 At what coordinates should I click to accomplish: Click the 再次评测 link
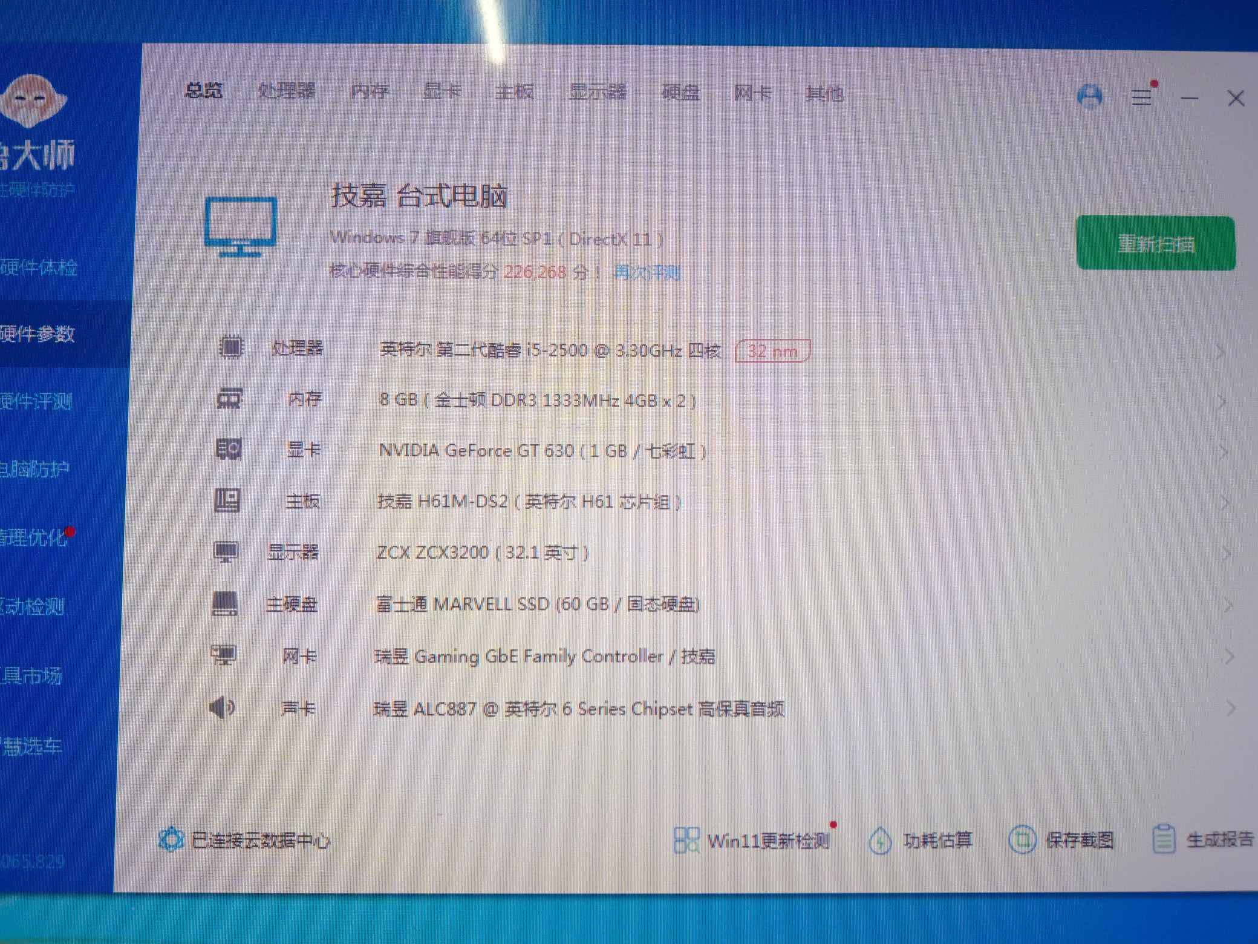tap(647, 273)
